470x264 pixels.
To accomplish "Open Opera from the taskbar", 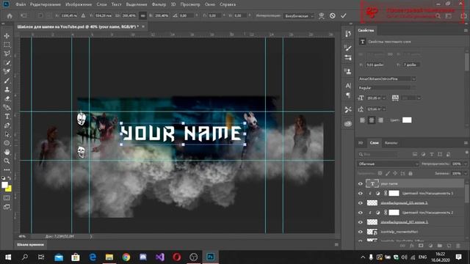I will [x=176, y=257].
